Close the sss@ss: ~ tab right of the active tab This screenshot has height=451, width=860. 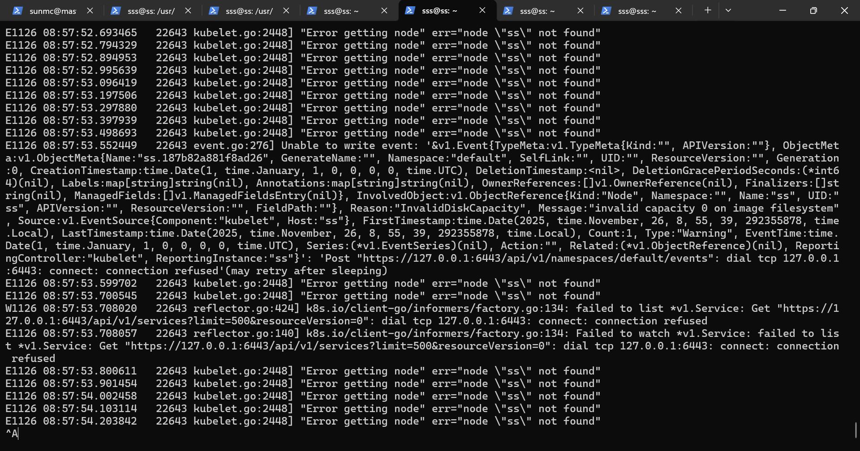(580, 11)
